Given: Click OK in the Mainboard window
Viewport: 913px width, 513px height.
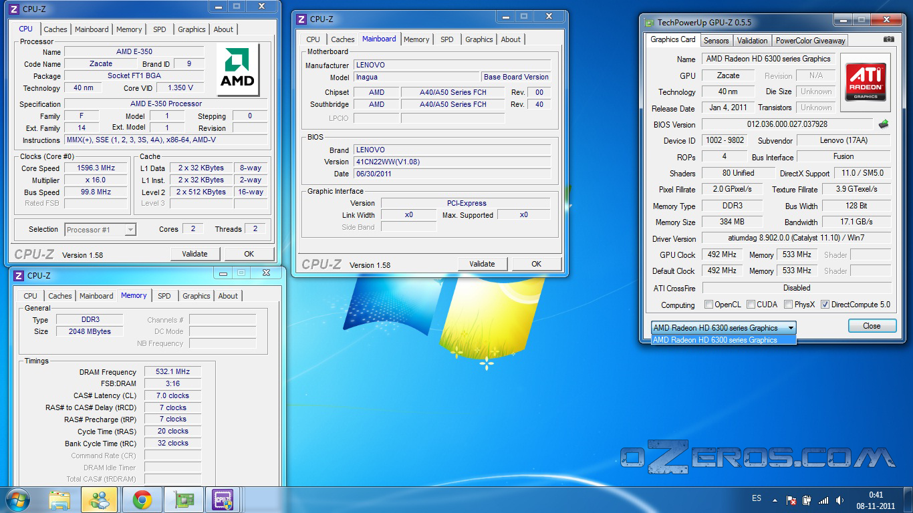Looking at the screenshot, I should point(536,264).
